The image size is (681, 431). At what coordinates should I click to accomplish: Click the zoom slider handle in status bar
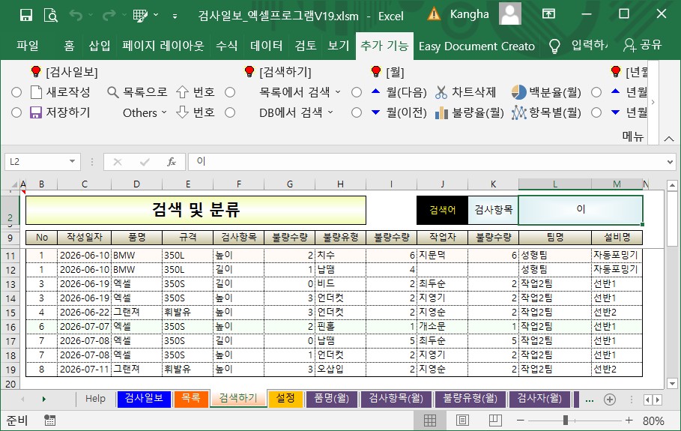[566, 421]
